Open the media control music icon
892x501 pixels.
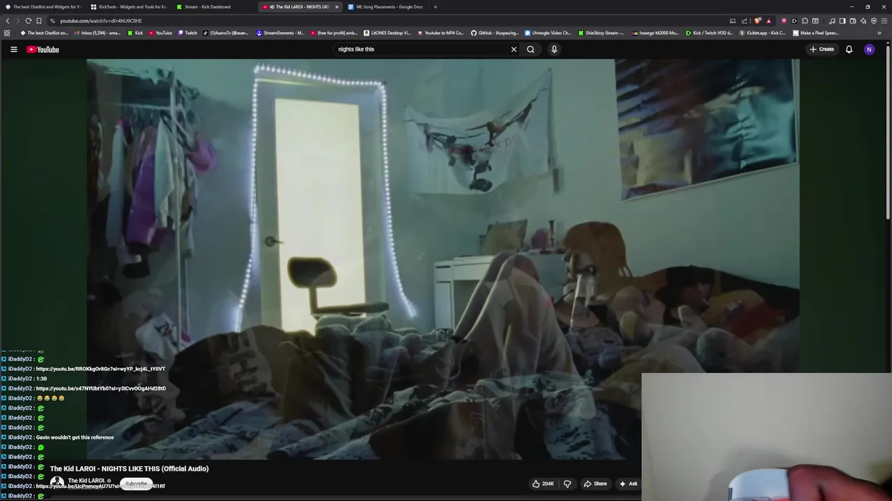point(832,21)
